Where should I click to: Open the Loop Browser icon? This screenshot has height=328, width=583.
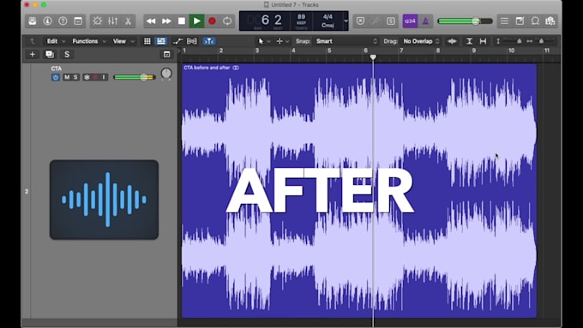(535, 21)
